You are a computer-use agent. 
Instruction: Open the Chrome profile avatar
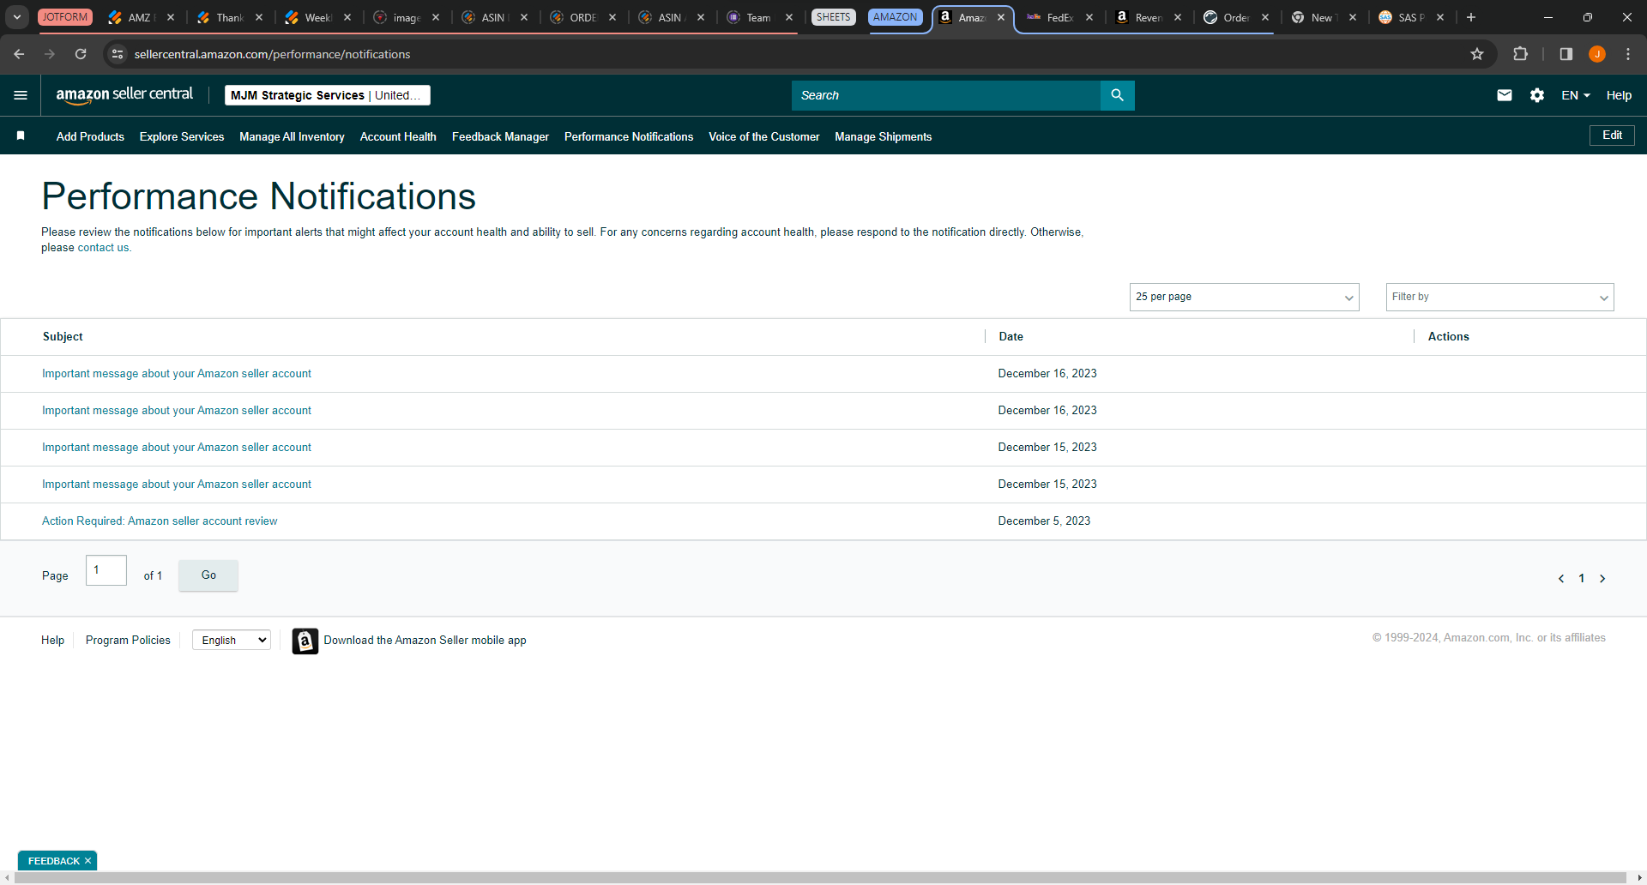tap(1597, 54)
